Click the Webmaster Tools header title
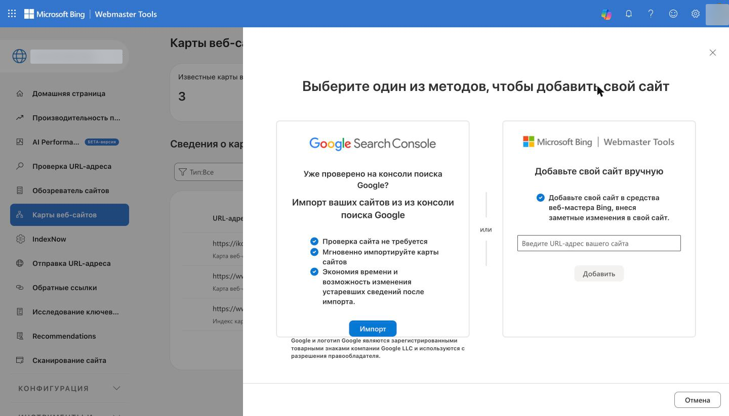 126,14
